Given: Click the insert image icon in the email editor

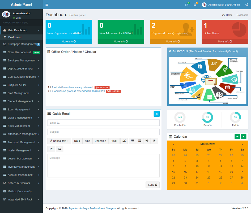Looking at the screenshot, I should click(x=59, y=149).
